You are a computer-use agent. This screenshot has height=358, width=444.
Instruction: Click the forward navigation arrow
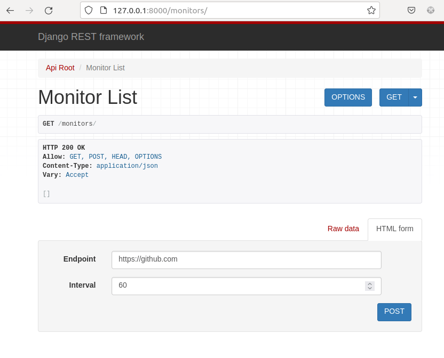(29, 10)
